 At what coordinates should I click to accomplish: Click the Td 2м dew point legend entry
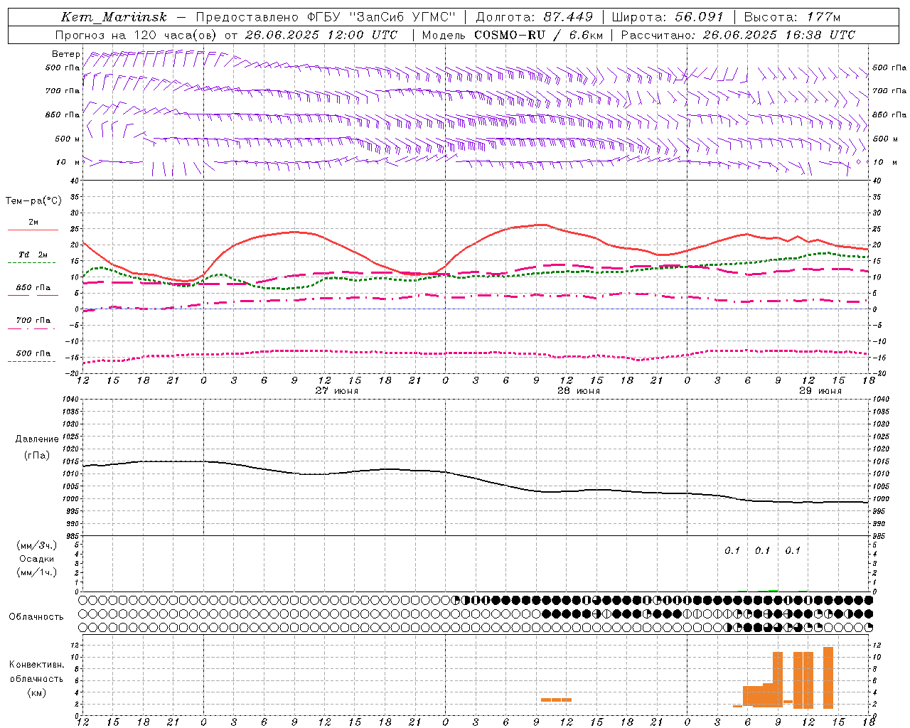point(33,255)
